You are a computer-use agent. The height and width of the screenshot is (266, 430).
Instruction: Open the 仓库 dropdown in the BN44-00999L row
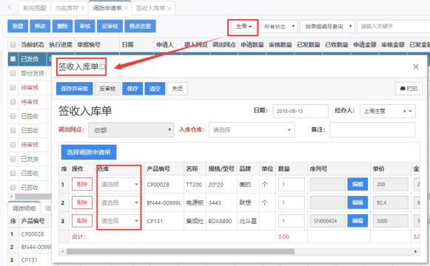pyautogui.click(x=119, y=202)
